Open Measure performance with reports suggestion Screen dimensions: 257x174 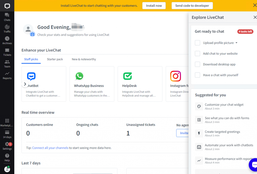[224, 160]
